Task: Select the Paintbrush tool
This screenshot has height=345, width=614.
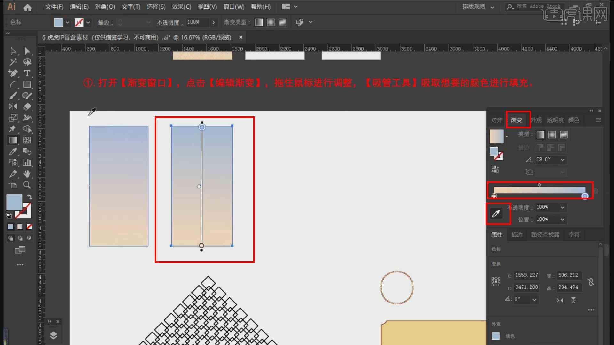Action: [13, 96]
